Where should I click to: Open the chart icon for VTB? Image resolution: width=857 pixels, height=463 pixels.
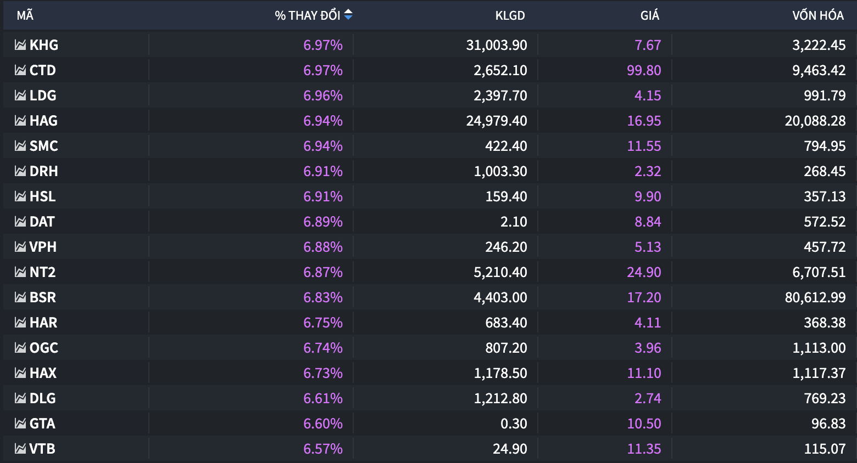[x=20, y=449]
